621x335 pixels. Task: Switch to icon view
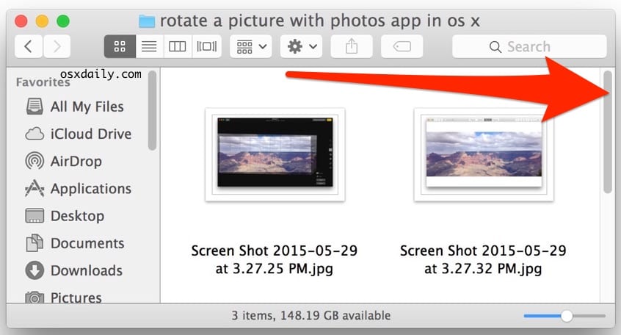(120, 47)
